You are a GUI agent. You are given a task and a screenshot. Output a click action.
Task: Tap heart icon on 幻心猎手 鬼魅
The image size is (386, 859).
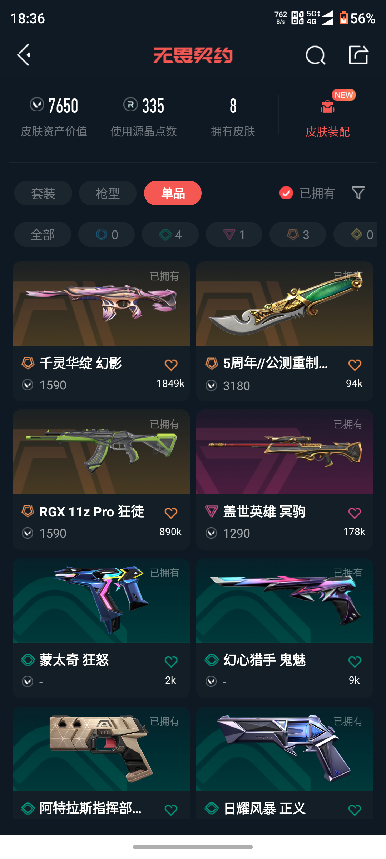[x=355, y=662]
